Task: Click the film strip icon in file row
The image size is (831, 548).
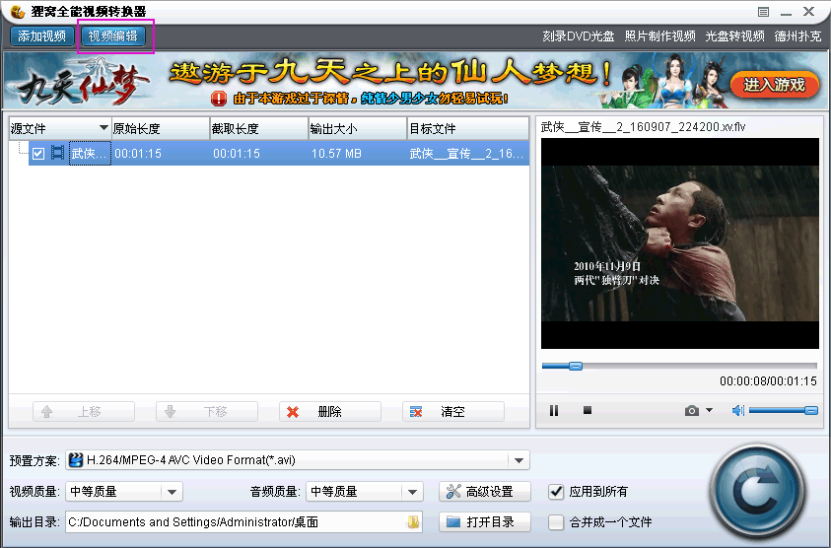Action: [57, 153]
